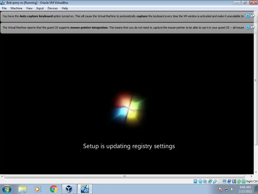The height and width of the screenshot is (194, 258).
Task: Click the Show desktop strip on the taskbar
Action: tap(257, 189)
